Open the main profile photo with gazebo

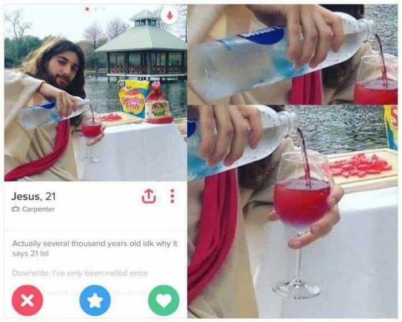tap(95, 93)
